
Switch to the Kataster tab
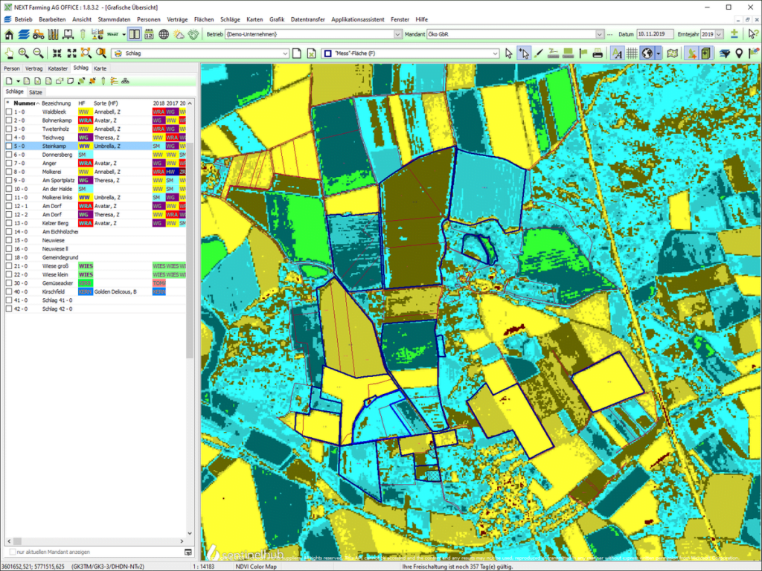57,68
